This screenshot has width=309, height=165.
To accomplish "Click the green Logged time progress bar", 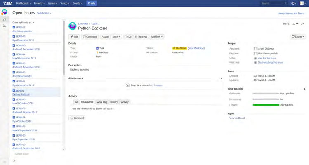I will (266, 105).
